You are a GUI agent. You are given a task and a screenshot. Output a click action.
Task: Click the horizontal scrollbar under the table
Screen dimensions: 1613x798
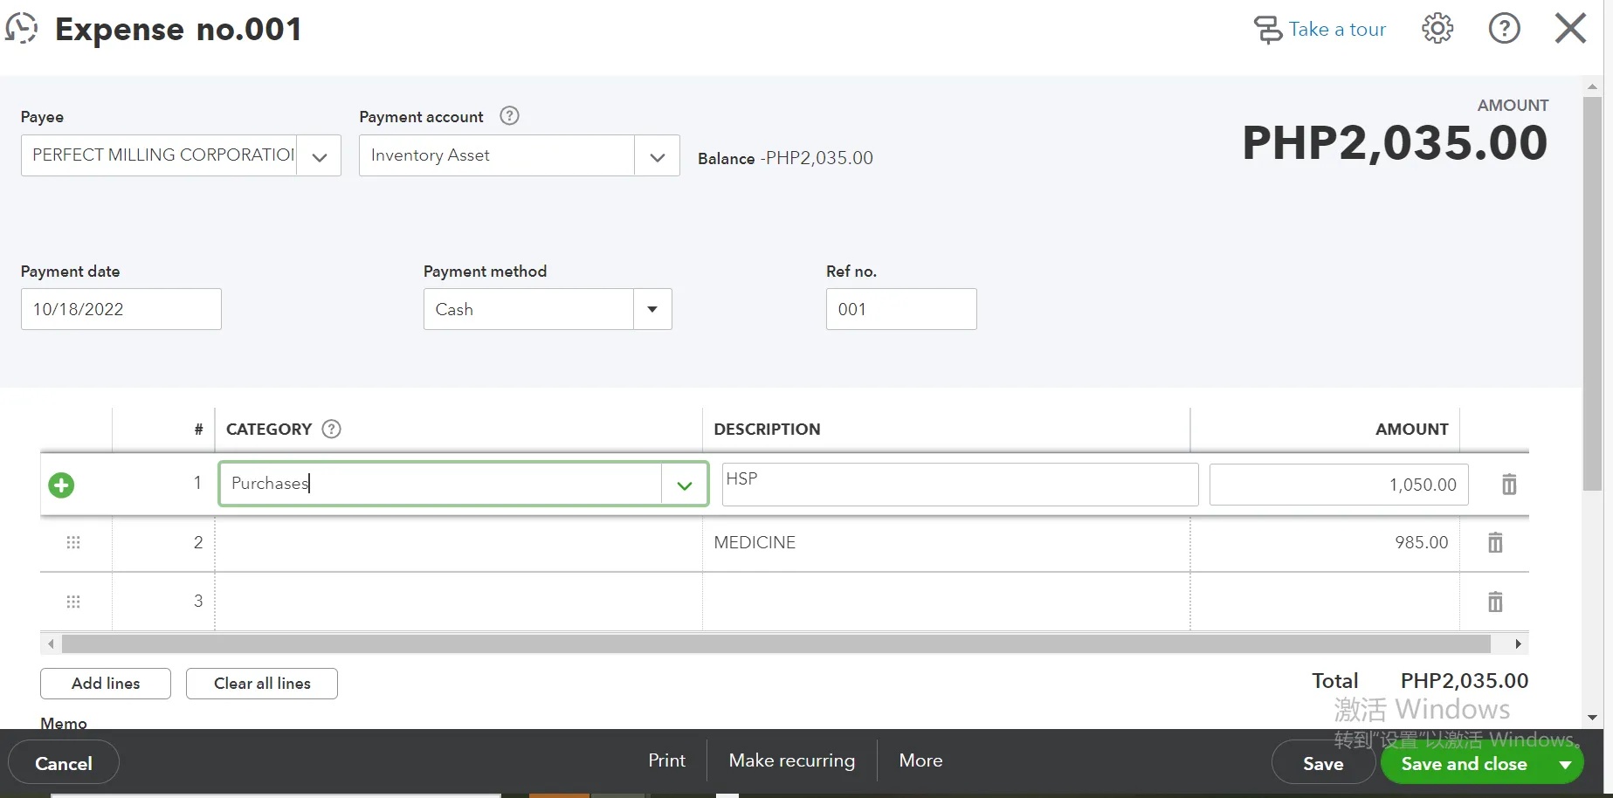(775, 644)
